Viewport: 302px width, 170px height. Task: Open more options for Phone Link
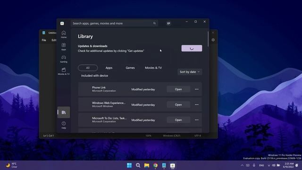pos(196,89)
